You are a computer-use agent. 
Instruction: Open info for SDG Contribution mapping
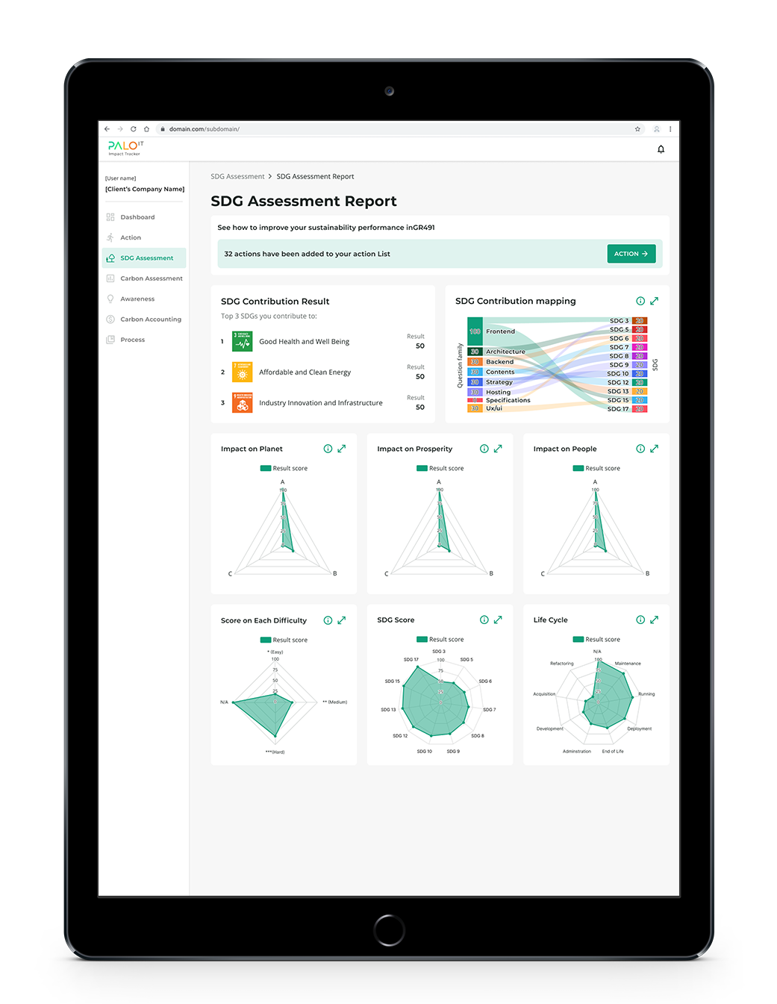pos(640,301)
